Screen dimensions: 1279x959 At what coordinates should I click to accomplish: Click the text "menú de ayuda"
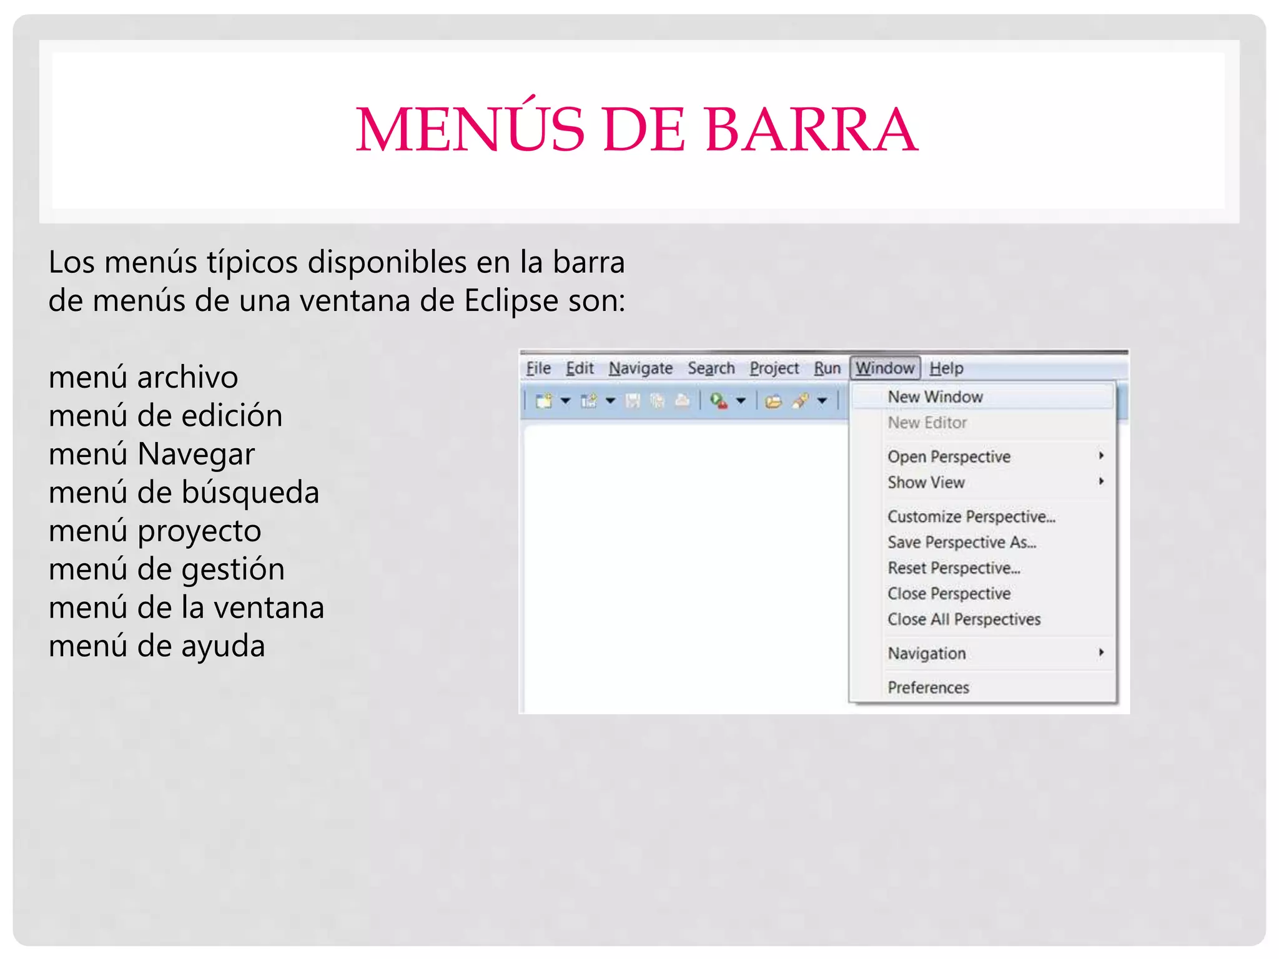[x=157, y=646]
